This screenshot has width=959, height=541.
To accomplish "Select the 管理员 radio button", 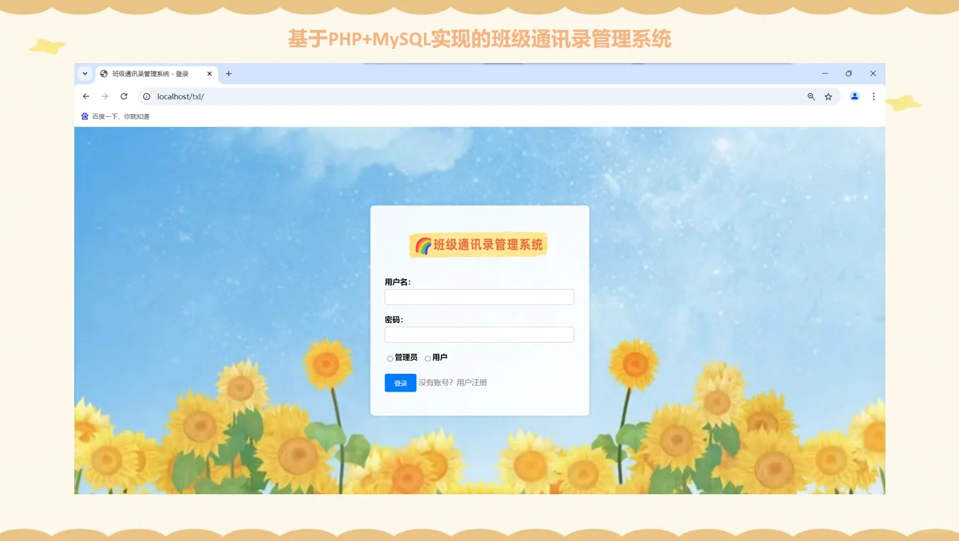I will (390, 358).
